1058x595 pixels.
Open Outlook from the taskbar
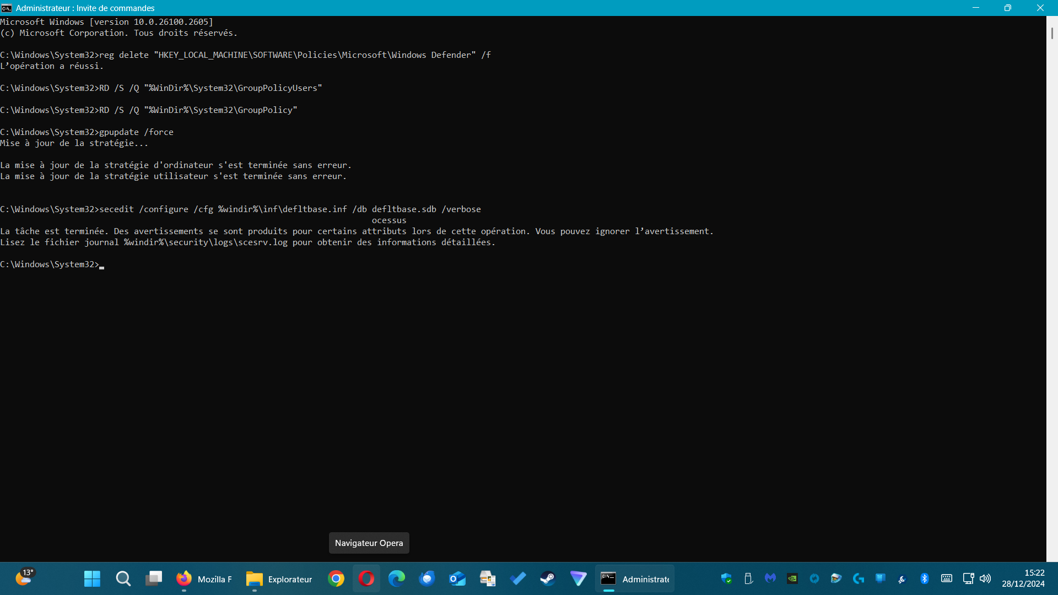[x=457, y=578]
